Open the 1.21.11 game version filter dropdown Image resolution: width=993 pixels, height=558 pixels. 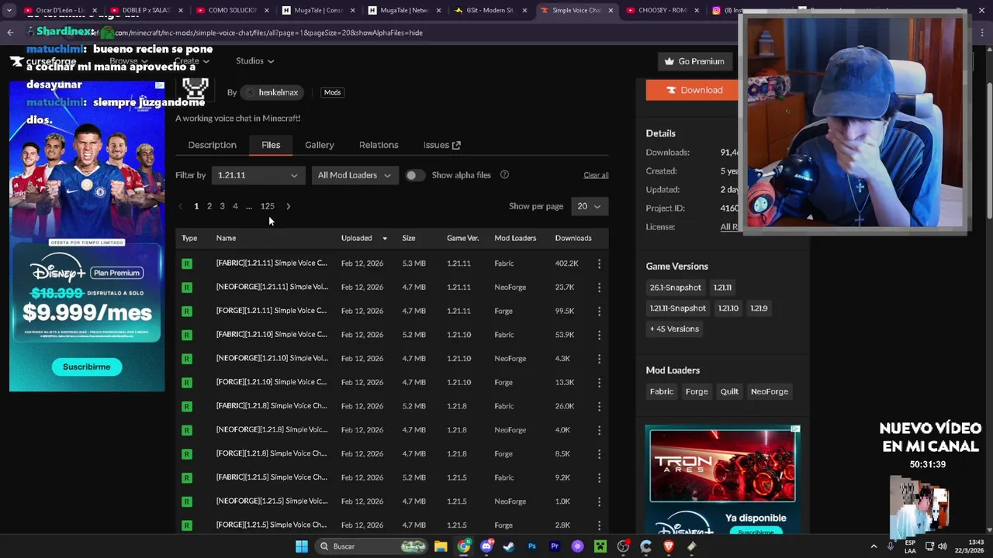[257, 175]
